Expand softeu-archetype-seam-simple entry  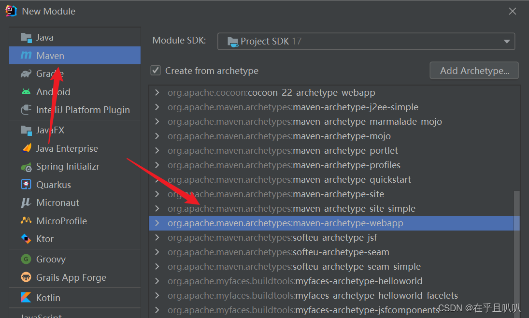pos(157,267)
